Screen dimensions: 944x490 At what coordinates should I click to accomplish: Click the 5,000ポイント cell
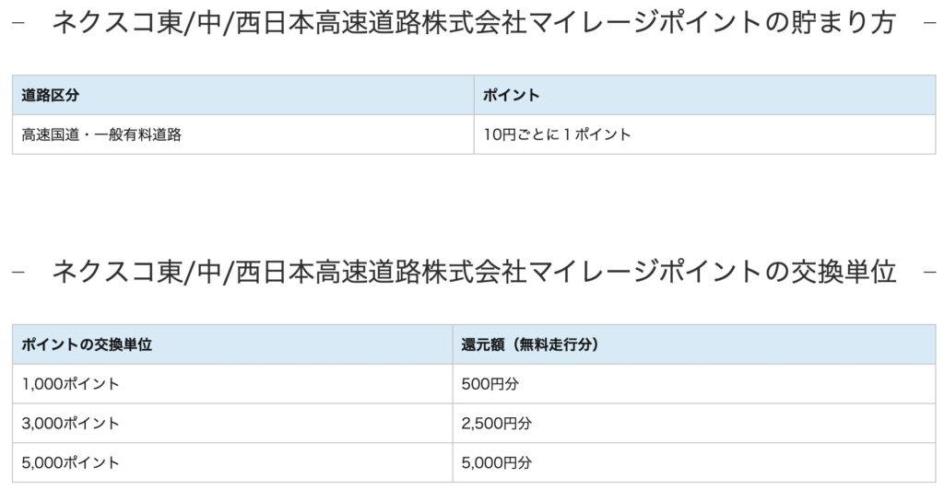pyautogui.click(x=70, y=462)
